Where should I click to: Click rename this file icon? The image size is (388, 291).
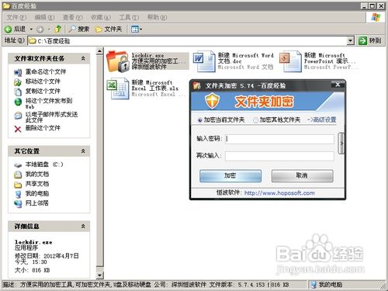click(x=18, y=72)
